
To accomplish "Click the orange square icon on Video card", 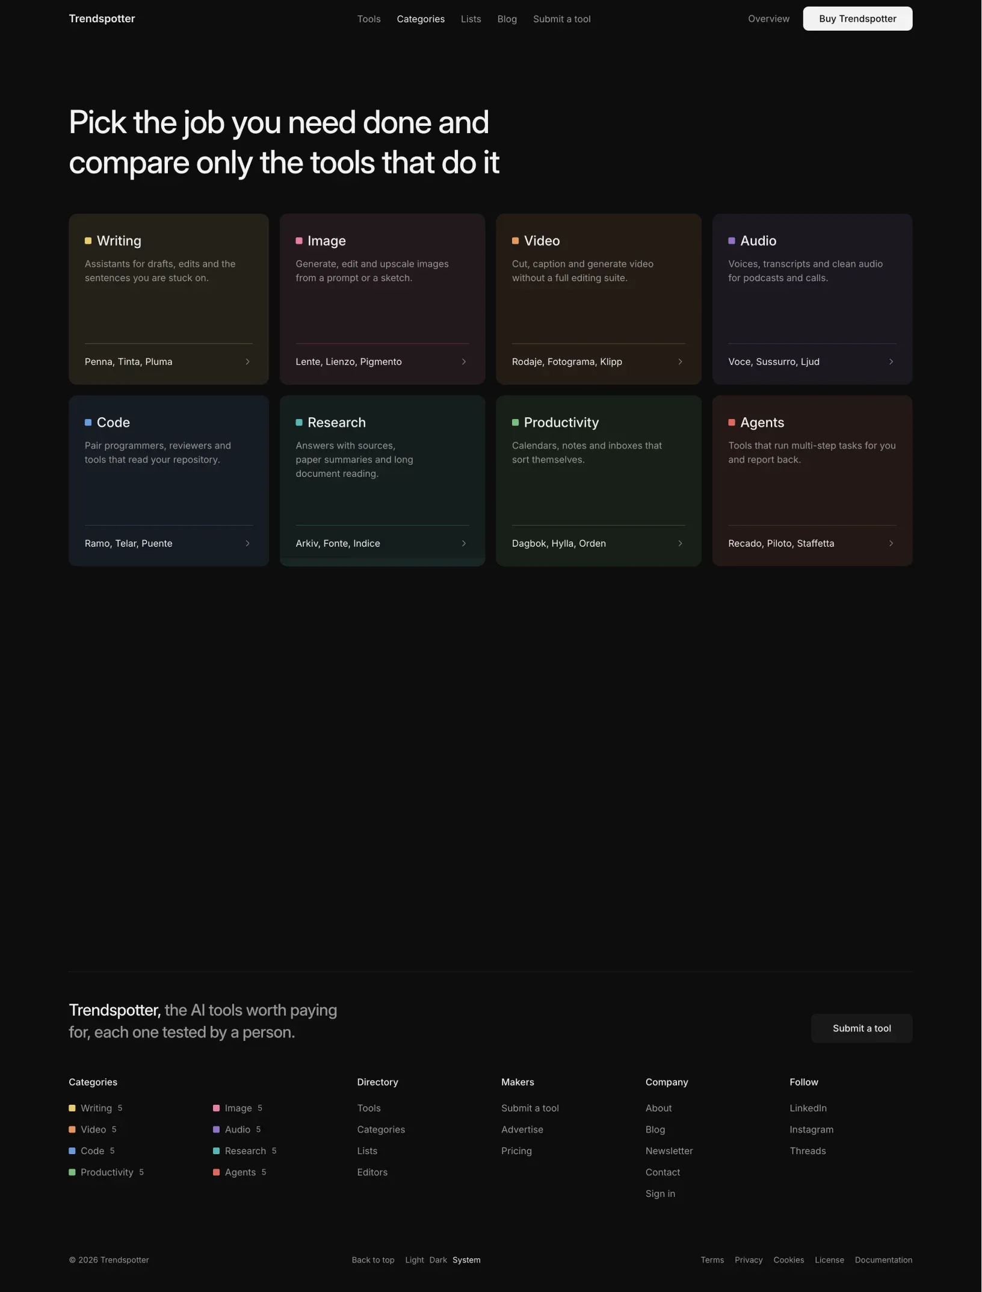I will [515, 241].
